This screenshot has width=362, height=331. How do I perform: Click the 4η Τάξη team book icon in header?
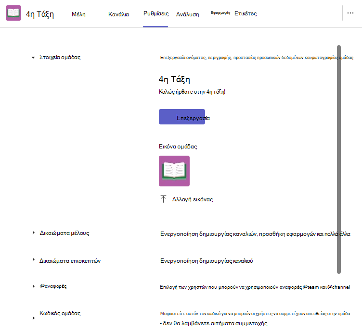click(x=13, y=13)
